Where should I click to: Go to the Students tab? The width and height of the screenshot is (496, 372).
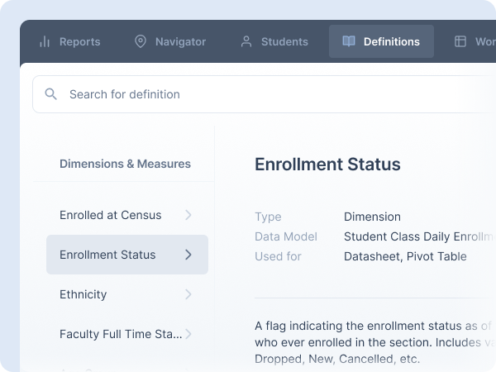284,41
